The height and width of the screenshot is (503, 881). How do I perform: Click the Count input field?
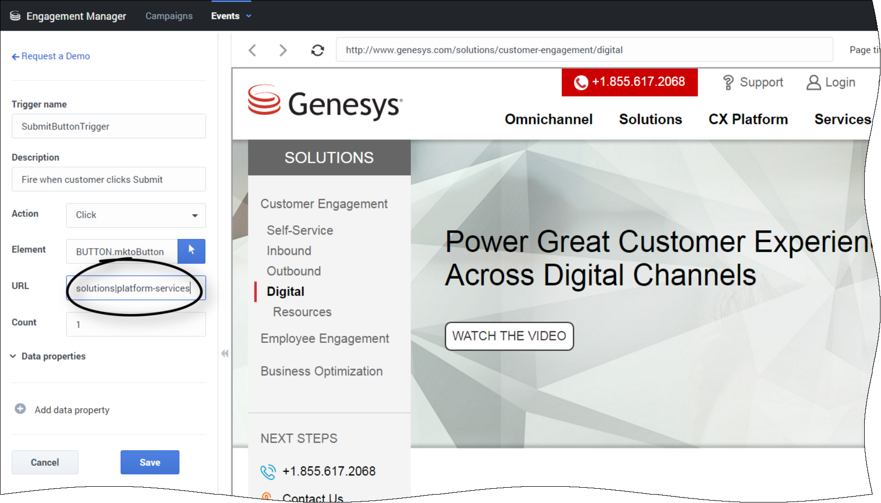tap(136, 325)
